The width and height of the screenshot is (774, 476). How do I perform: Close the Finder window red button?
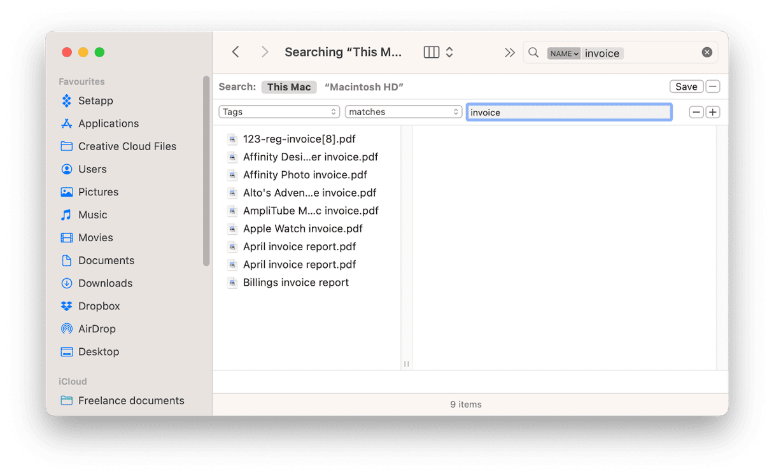(66, 52)
